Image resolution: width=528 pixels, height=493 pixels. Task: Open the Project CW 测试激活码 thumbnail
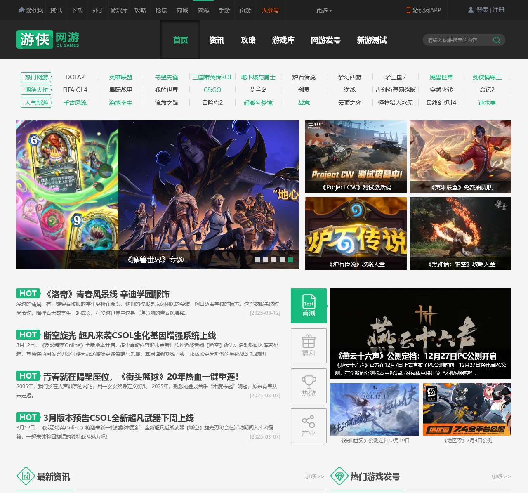coord(356,157)
